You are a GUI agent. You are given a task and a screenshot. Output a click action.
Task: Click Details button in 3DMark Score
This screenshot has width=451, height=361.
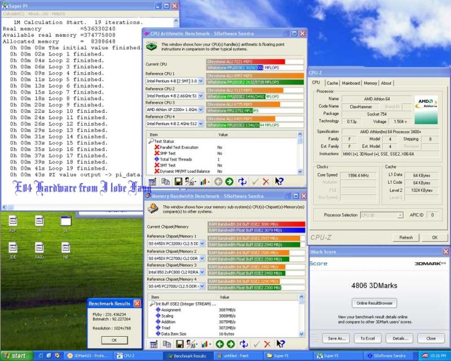click(x=400, y=338)
